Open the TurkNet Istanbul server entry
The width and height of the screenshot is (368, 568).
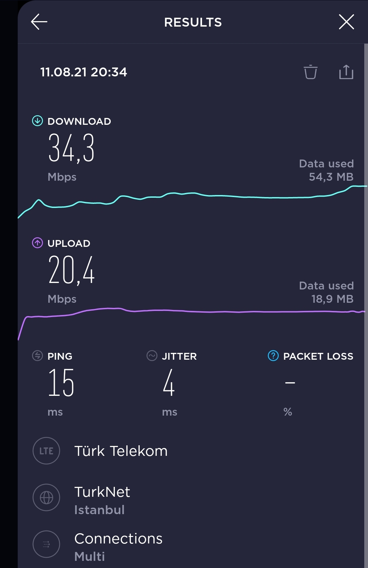(191, 500)
